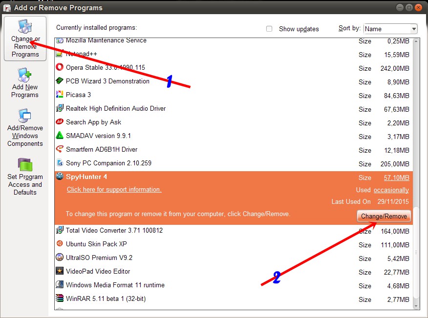
Task: Click the SpyHunter 4 program name
Action: click(86, 177)
